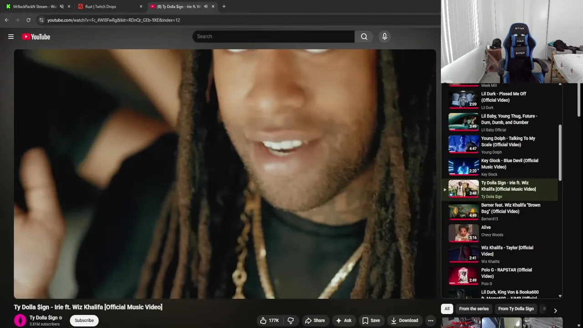Select the From Ty Dolla $ign chip
This screenshot has width=583, height=328.
pos(516,309)
